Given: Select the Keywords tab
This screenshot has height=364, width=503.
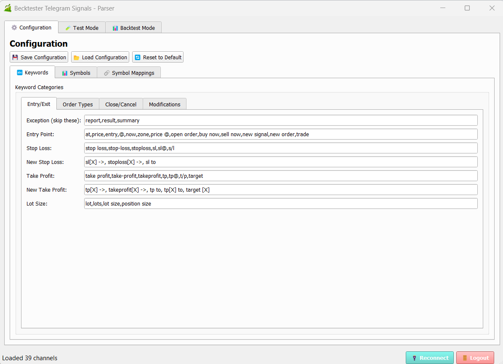Looking at the screenshot, I should pyautogui.click(x=32, y=72).
